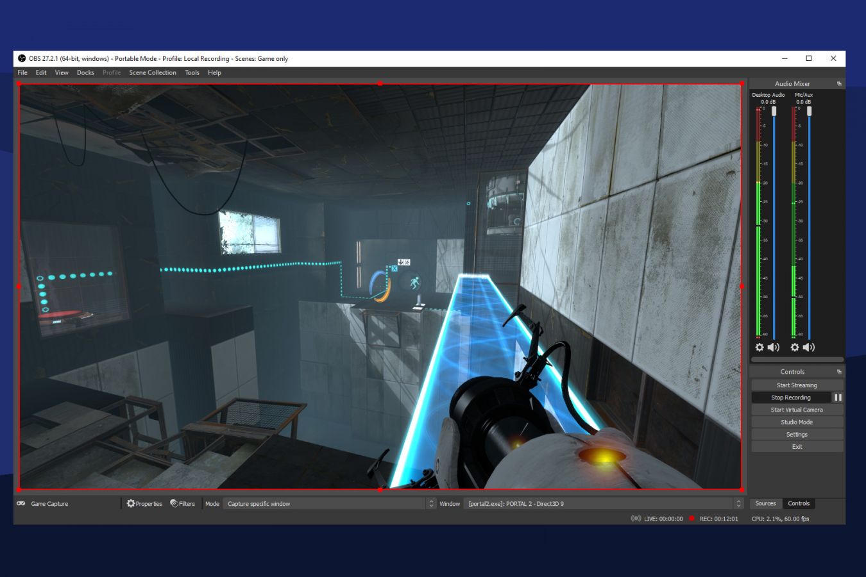Click the top-center red resize handle
The image size is (866, 577).
click(x=380, y=83)
